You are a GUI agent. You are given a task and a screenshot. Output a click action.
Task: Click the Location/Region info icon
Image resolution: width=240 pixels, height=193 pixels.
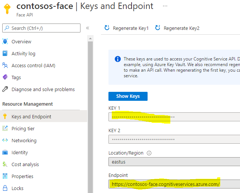coord(149,153)
